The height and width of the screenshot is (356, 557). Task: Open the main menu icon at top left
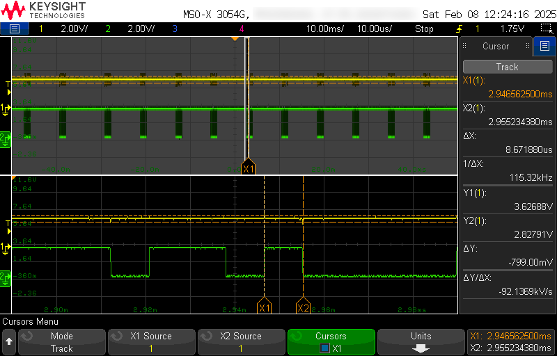(x=15, y=29)
